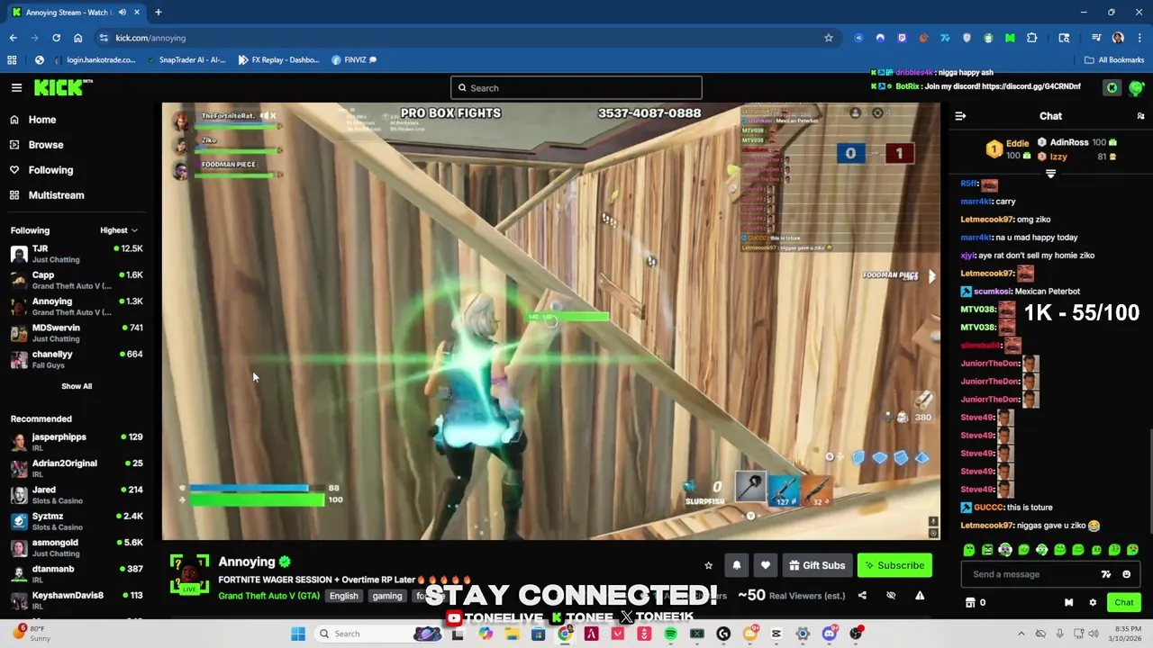Open the emoji picker in chat
1153x648 pixels.
coord(1126,574)
